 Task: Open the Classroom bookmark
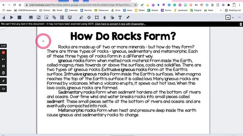[x=101, y=10]
